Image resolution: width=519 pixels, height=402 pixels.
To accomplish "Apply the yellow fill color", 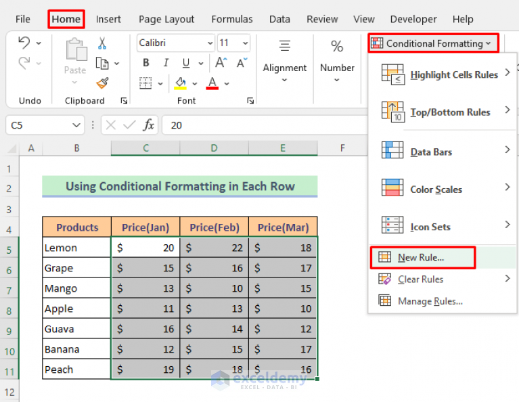I will (x=181, y=83).
